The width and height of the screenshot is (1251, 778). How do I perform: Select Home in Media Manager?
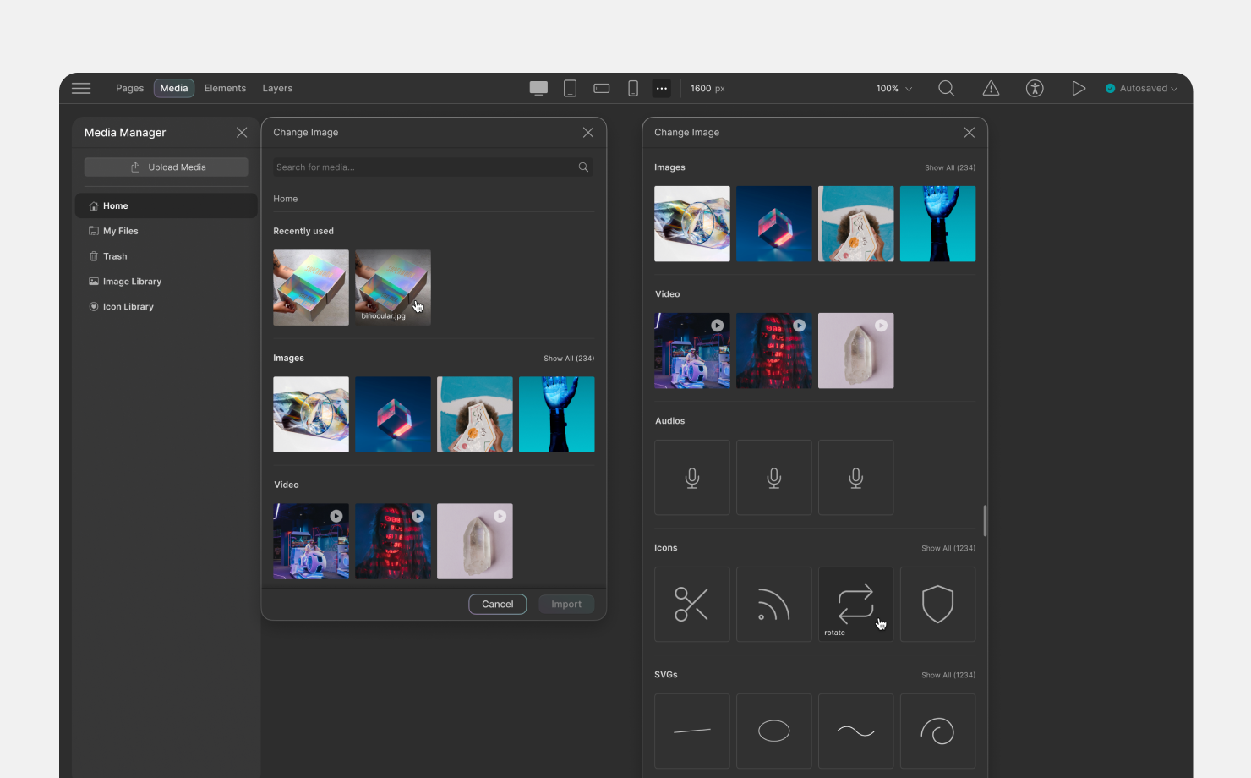(x=167, y=205)
